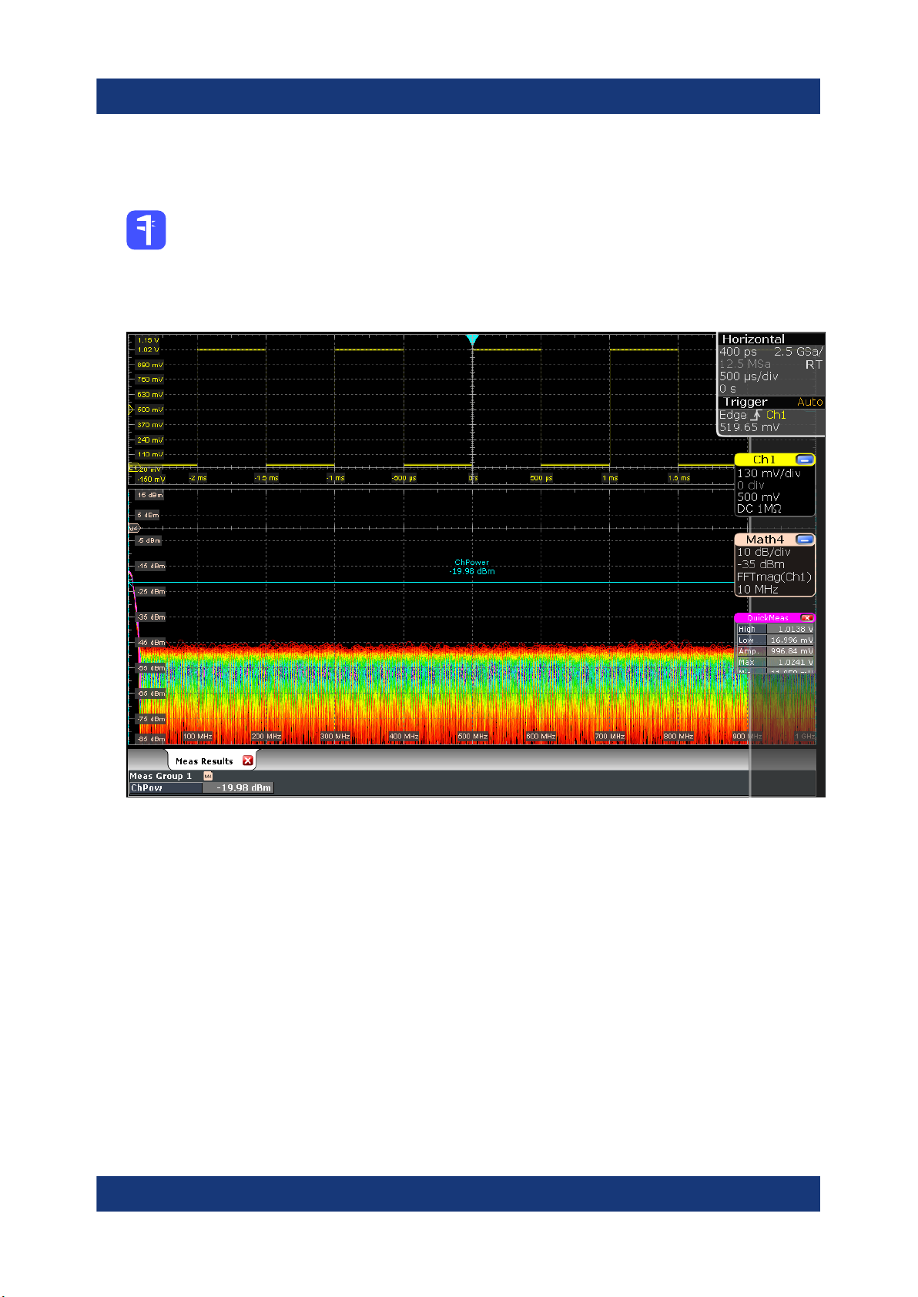Click the Auto trigger mode indicator
Image resolution: width=918 pixels, height=1297 pixels.
point(809,402)
